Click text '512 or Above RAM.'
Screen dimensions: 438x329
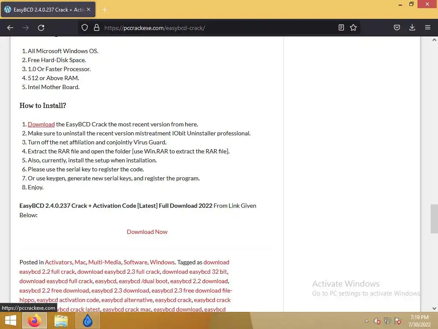[x=53, y=78]
